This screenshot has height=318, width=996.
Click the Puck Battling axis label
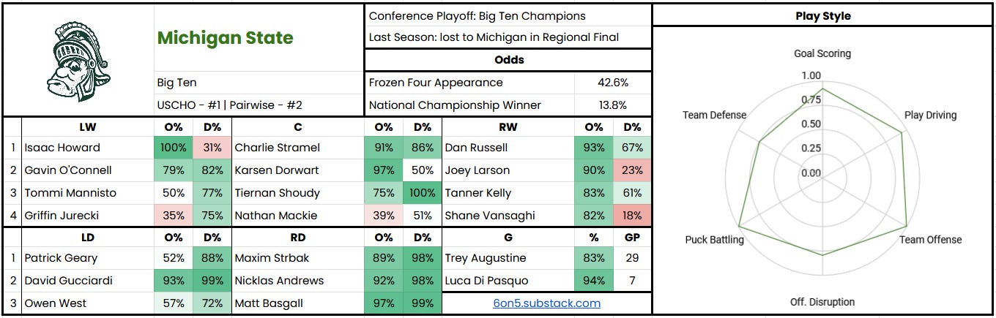[x=714, y=240]
